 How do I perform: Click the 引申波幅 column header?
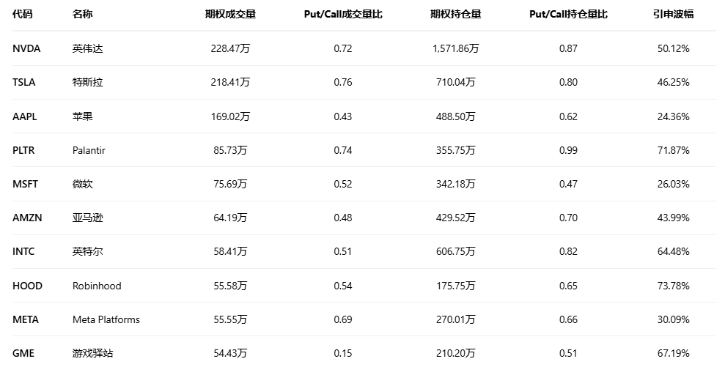(x=673, y=14)
